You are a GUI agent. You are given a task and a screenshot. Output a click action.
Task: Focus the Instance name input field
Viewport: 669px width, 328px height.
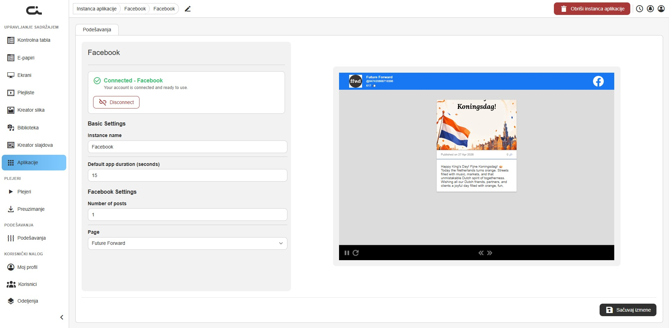(187, 147)
